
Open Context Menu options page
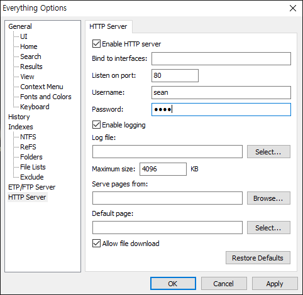[41, 87]
